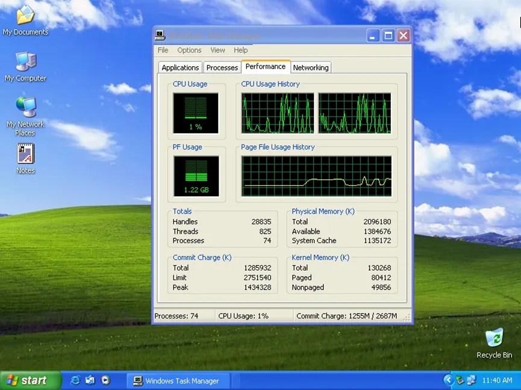Open the Options menu
Screen dimensions: 521x390
point(189,51)
